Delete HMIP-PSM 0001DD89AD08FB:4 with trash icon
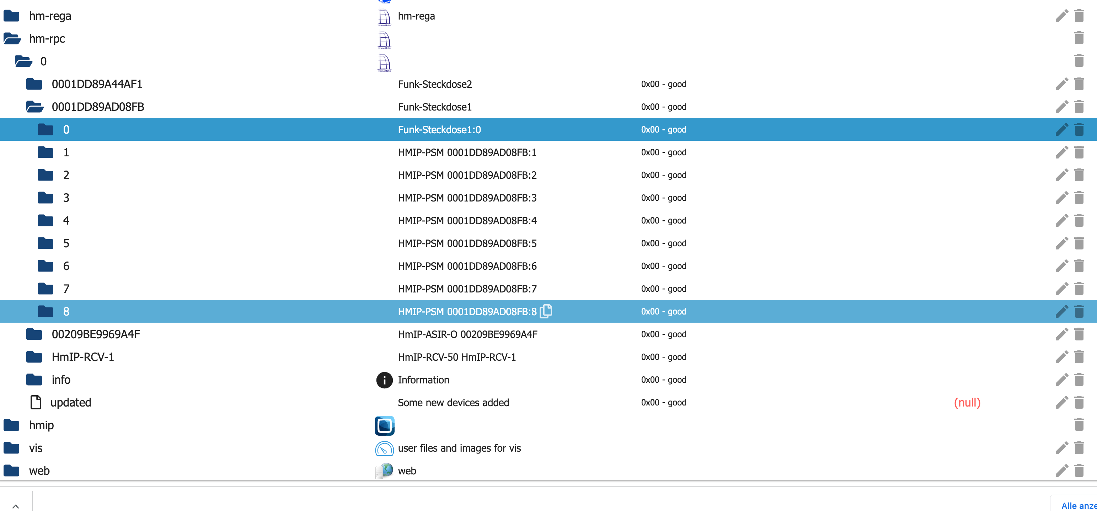The image size is (1097, 511). pos(1079,221)
